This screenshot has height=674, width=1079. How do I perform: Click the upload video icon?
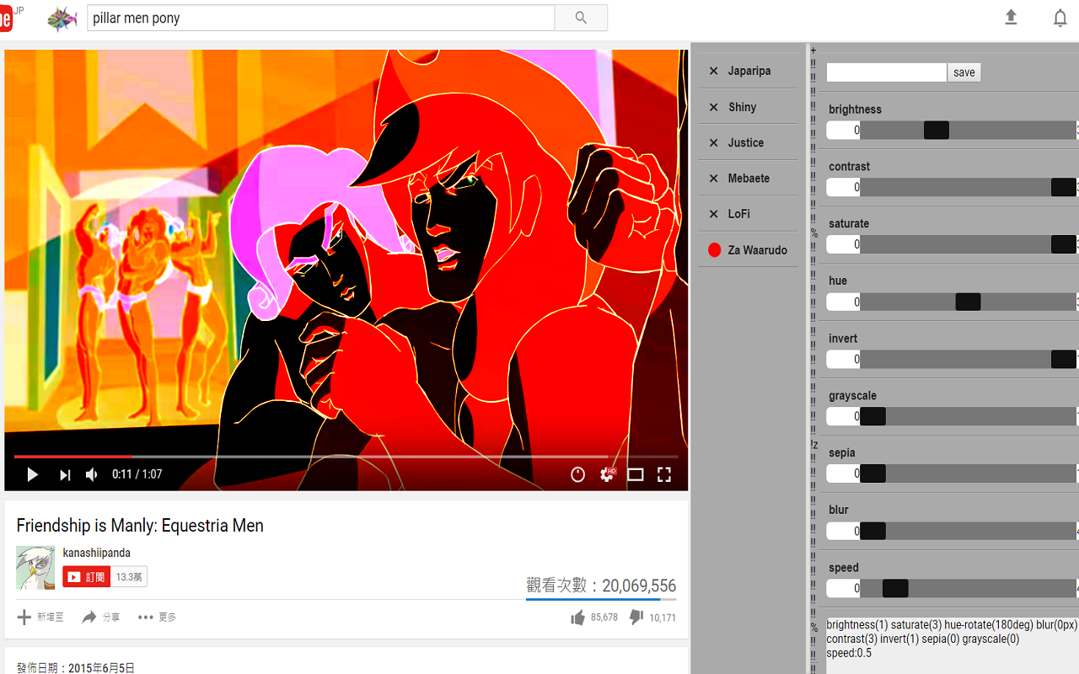pyautogui.click(x=1011, y=18)
